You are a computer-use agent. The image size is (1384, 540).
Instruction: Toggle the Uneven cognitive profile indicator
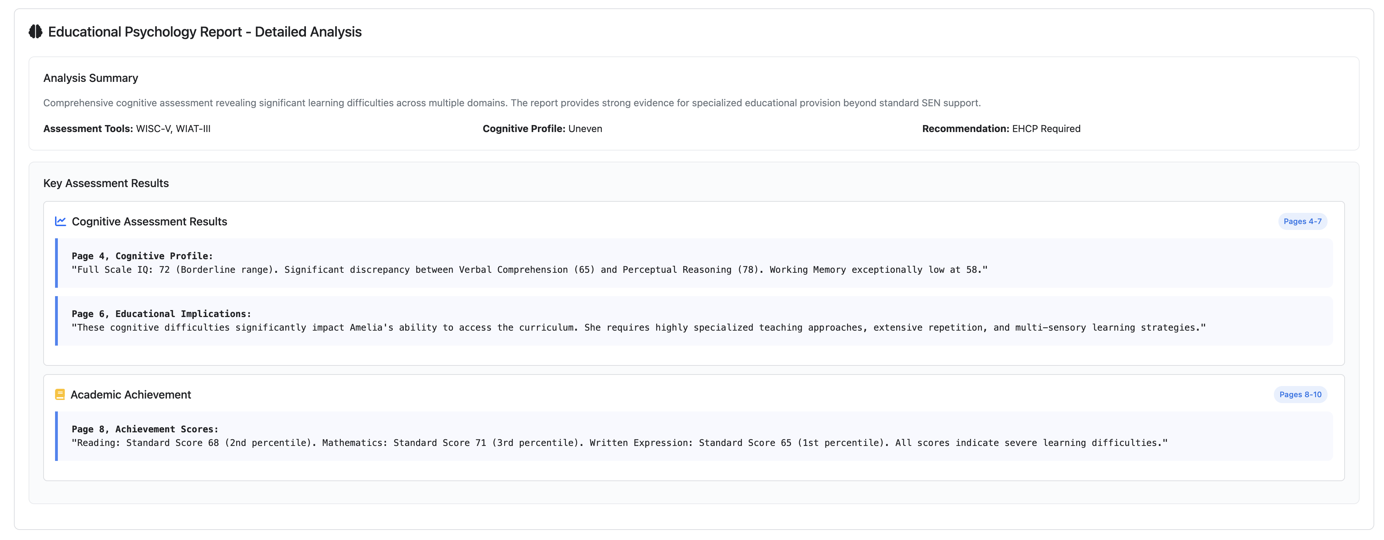tap(585, 129)
